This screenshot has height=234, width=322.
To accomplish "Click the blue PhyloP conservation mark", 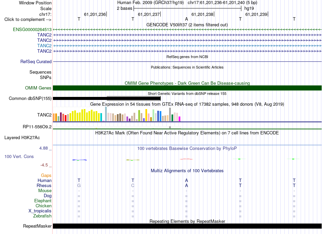I will [x=79, y=160].
